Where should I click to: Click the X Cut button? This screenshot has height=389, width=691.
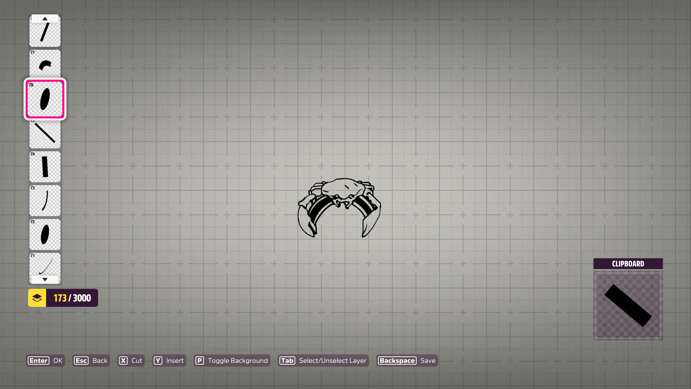[x=131, y=361]
